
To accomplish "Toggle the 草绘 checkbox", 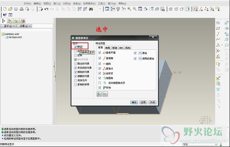I will point(135,53).
